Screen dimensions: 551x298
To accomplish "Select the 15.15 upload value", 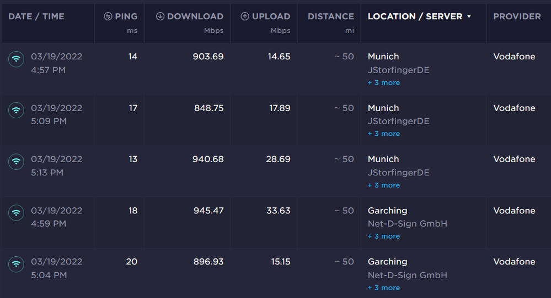I will 280,262.
